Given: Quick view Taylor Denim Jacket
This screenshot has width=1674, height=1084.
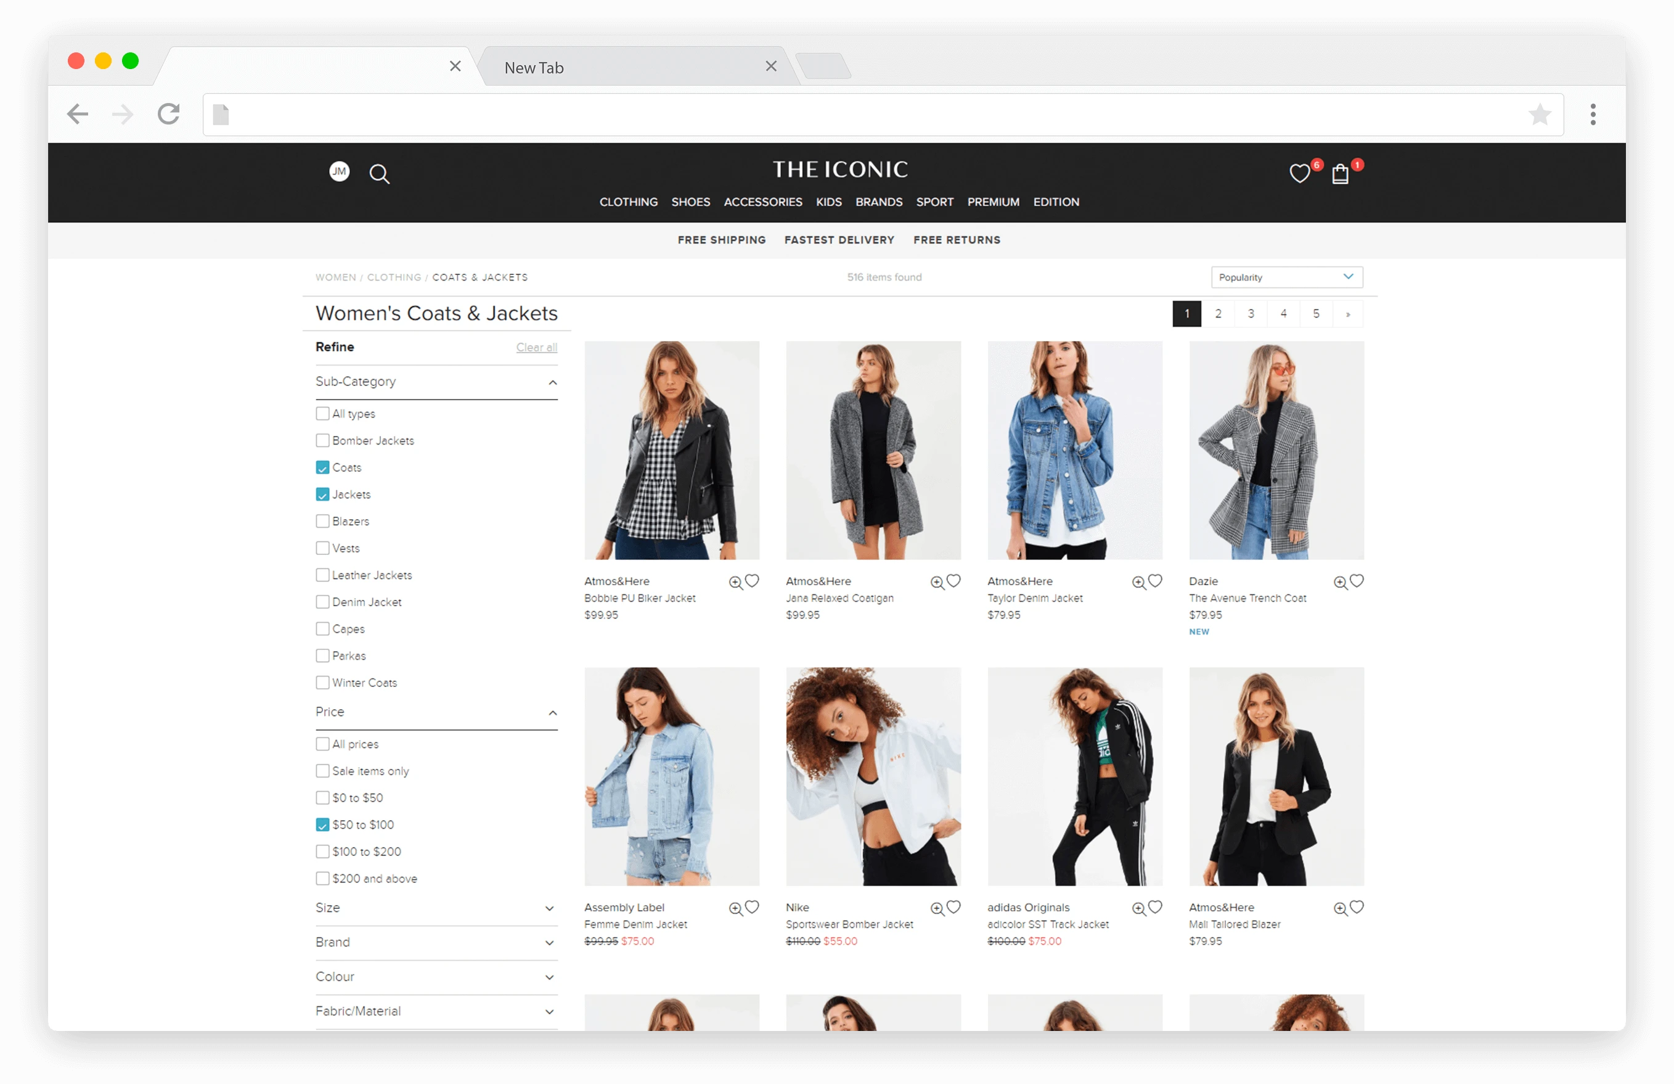Looking at the screenshot, I should (x=1139, y=583).
